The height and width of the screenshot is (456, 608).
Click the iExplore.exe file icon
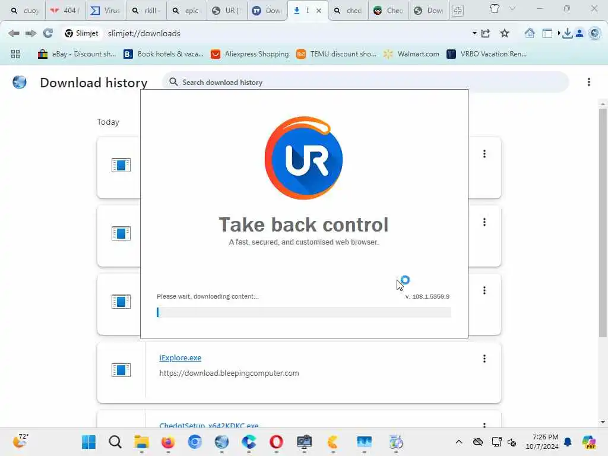pos(121,370)
